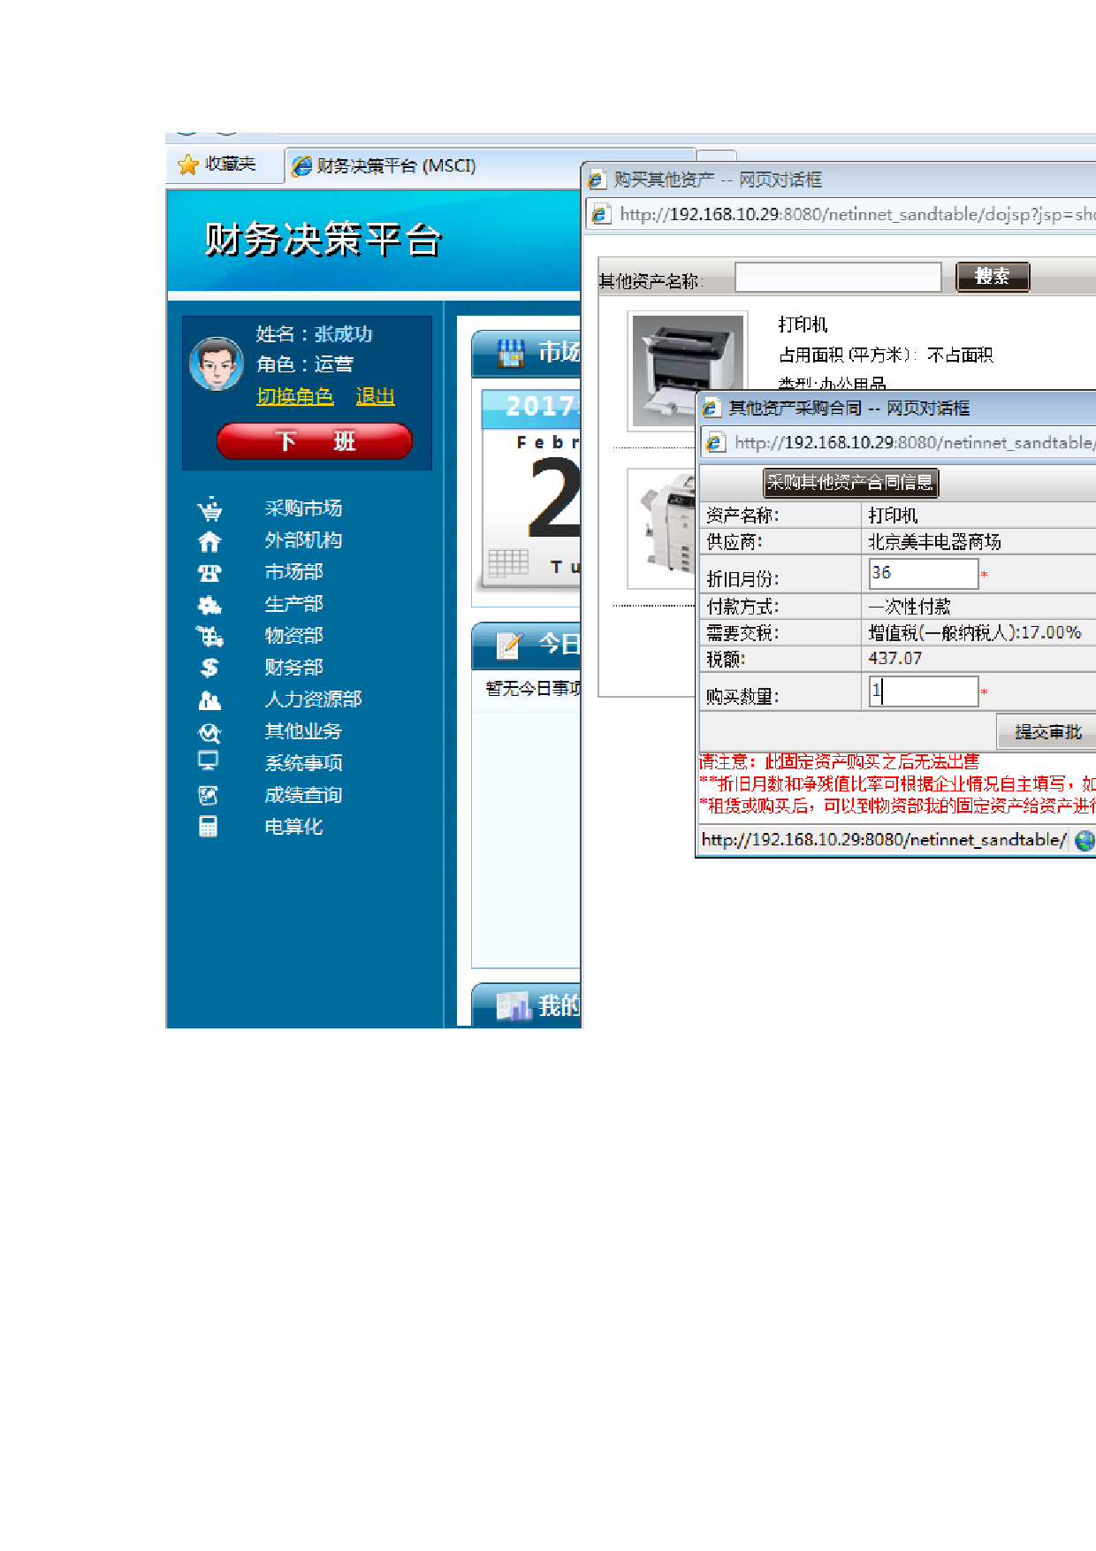This screenshot has height=1551, width=1096.
Task: Click the 其他资产名称 search field
Action: click(838, 277)
